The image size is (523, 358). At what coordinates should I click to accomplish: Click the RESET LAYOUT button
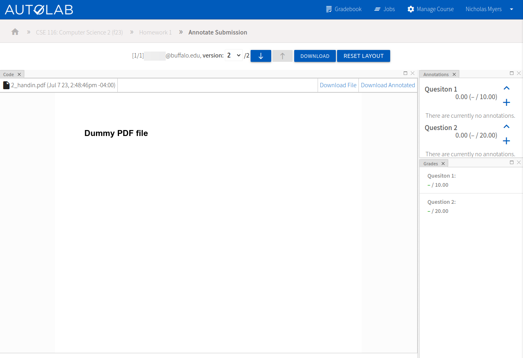tap(364, 56)
